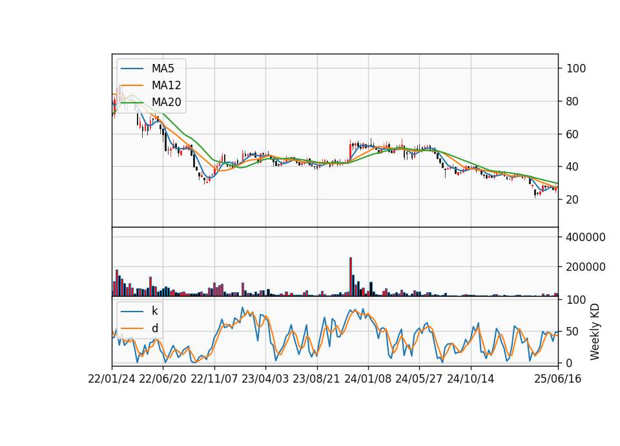Click the tallest volume spike bar

[x=350, y=277]
